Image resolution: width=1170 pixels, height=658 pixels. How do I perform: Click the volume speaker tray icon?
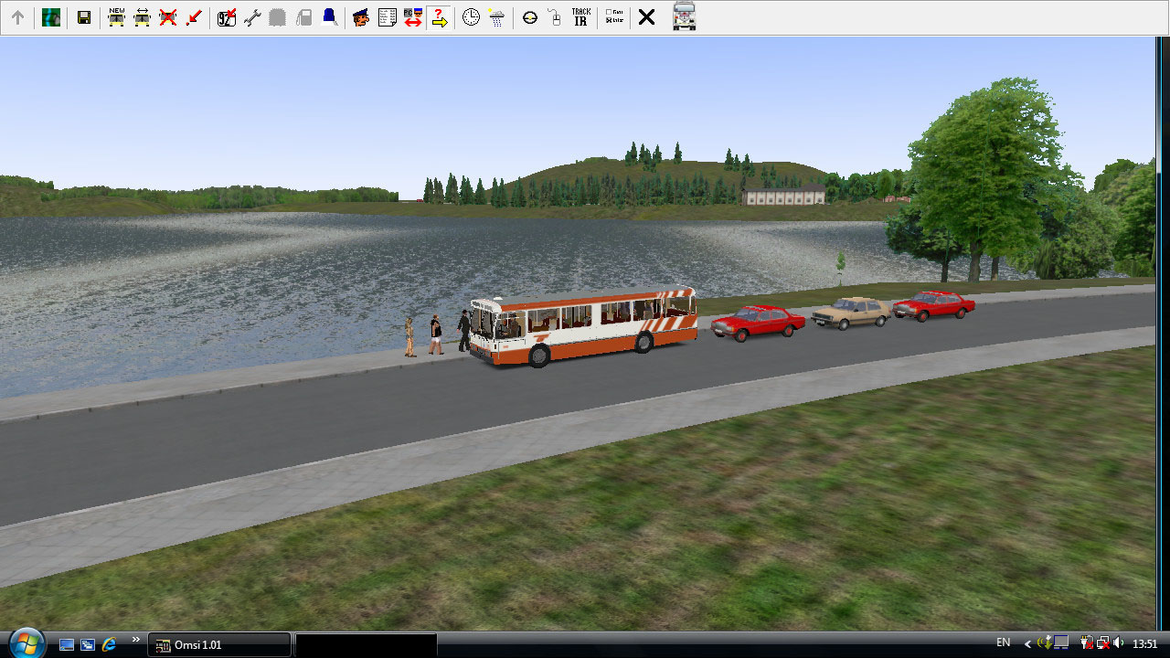tap(1120, 643)
